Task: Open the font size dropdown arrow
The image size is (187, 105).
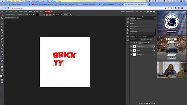Action: pos(33,15)
